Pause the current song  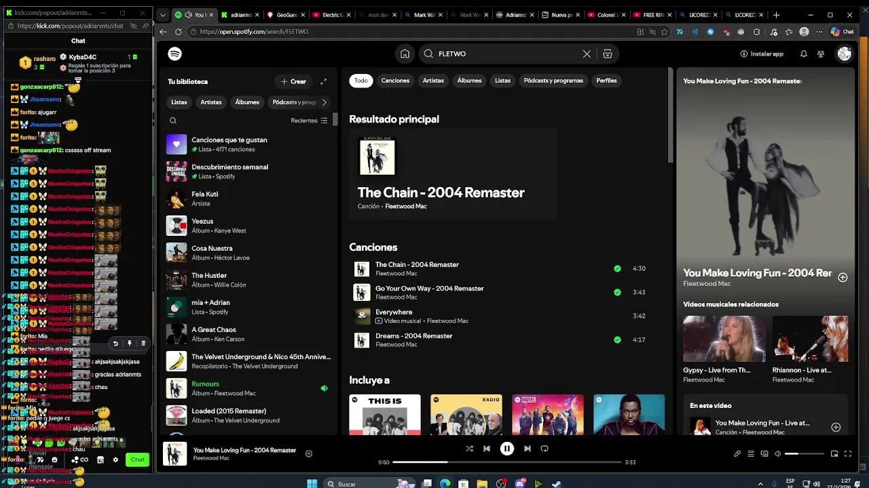(507, 448)
